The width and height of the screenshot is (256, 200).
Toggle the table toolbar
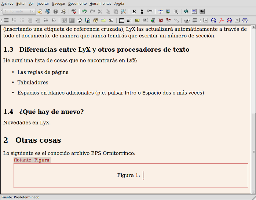[x=202, y=11]
